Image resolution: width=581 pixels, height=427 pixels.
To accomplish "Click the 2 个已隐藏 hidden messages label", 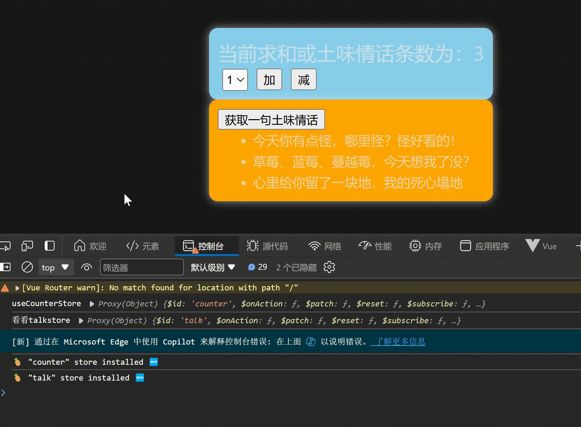I will point(296,267).
